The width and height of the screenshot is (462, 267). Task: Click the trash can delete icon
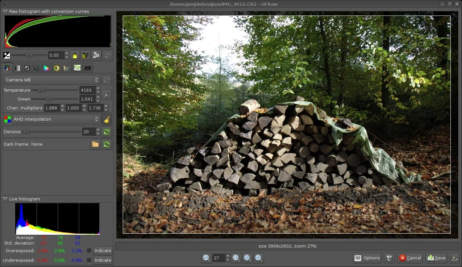(389, 258)
